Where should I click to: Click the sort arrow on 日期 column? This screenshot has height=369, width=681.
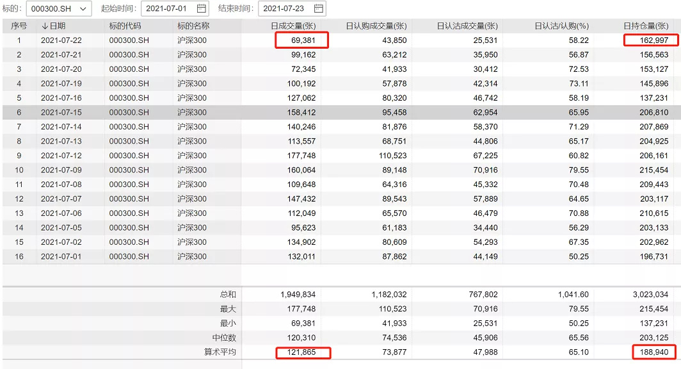click(x=45, y=26)
